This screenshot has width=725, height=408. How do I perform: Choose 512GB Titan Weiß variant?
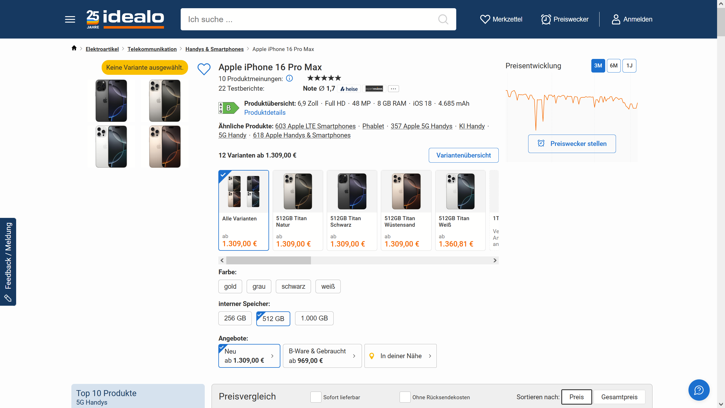pyautogui.click(x=460, y=210)
